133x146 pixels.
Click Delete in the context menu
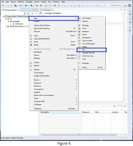point(54,45)
